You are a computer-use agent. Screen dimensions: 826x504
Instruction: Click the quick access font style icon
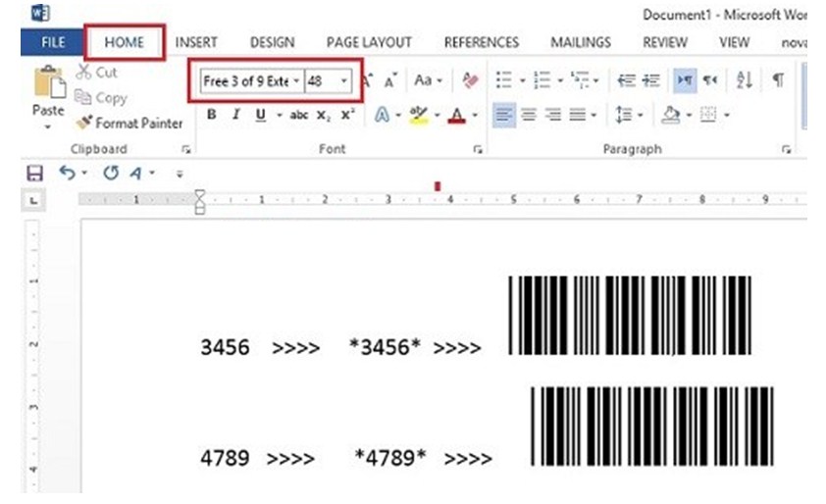click(x=136, y=173)
